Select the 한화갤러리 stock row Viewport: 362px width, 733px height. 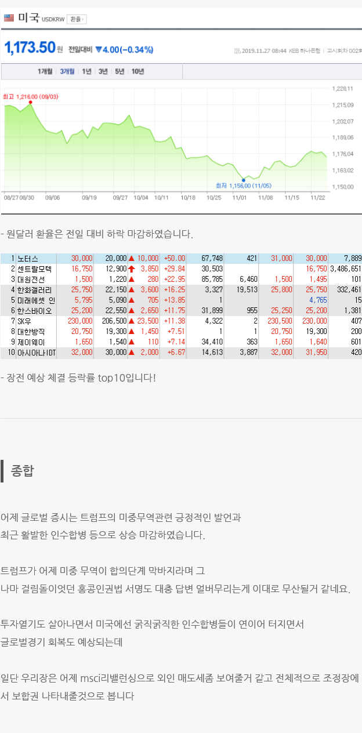click(x=34, y=289)
